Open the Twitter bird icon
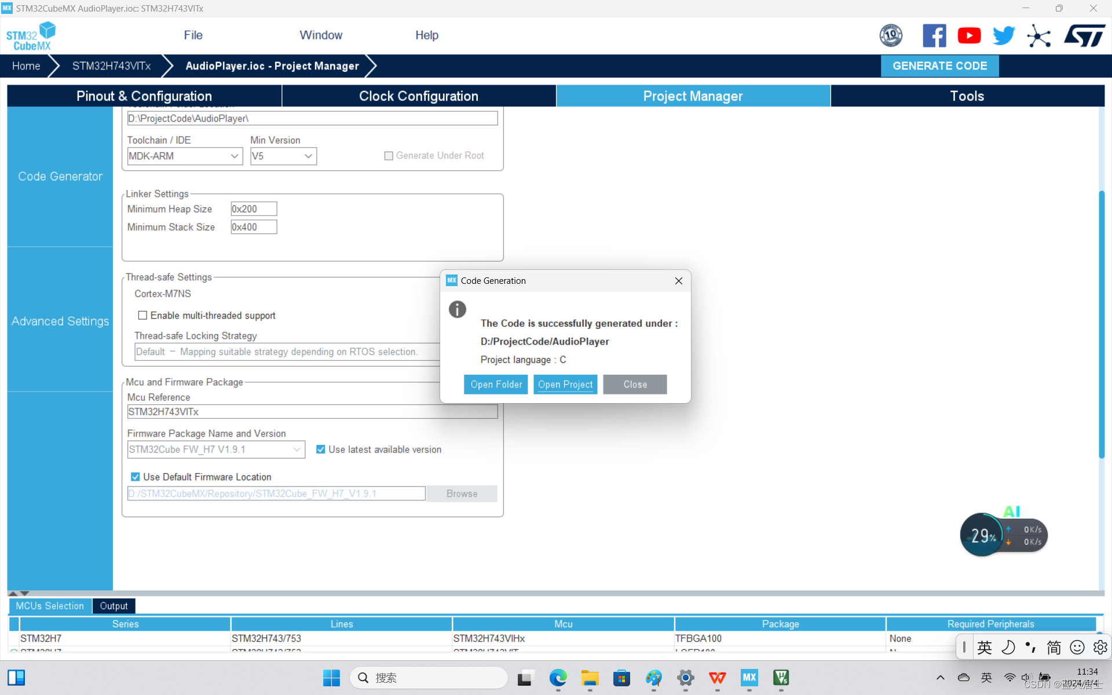Image resolution: width=1112 pixels, height=695 pixels. [x=1003, y=36]
